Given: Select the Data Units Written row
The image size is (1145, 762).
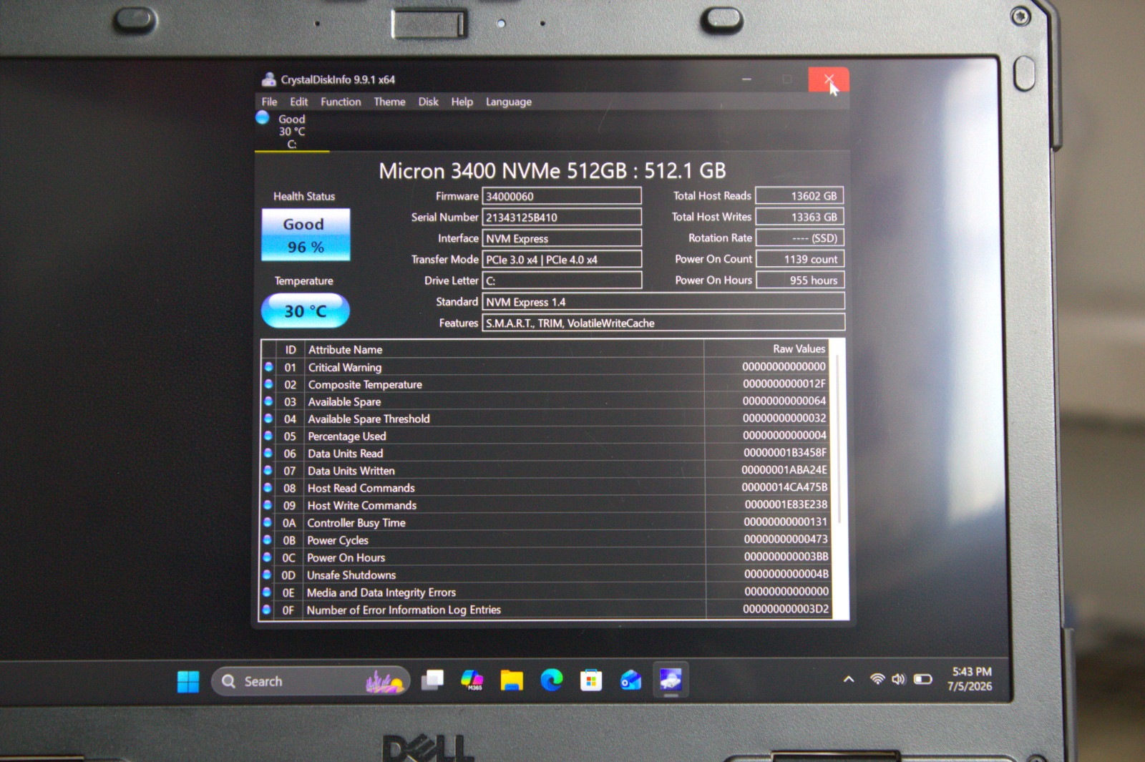Looking at the screenshot, I should [545, 470].
